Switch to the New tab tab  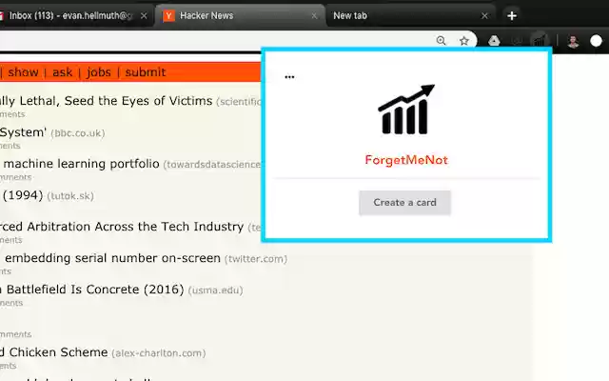click(410, 15)
